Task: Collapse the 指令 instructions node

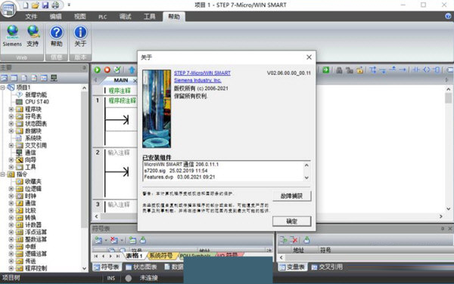Action: (2, 174)
